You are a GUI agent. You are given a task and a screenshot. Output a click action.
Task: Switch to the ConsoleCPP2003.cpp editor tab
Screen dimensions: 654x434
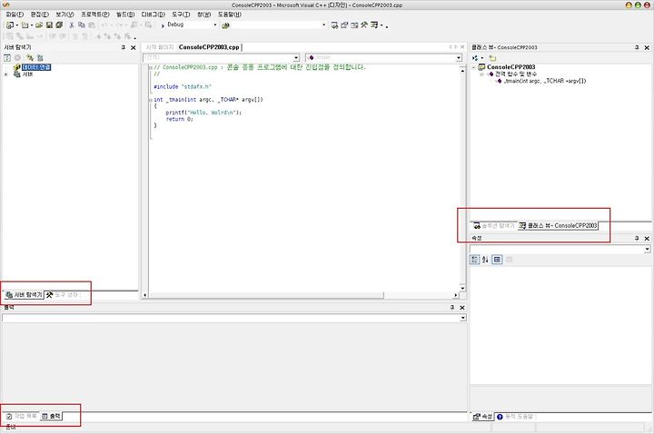[209, 47]
